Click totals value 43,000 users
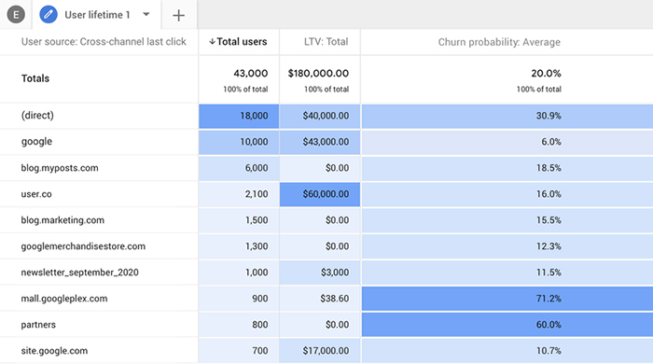653x364 pixels. point(250,74)
